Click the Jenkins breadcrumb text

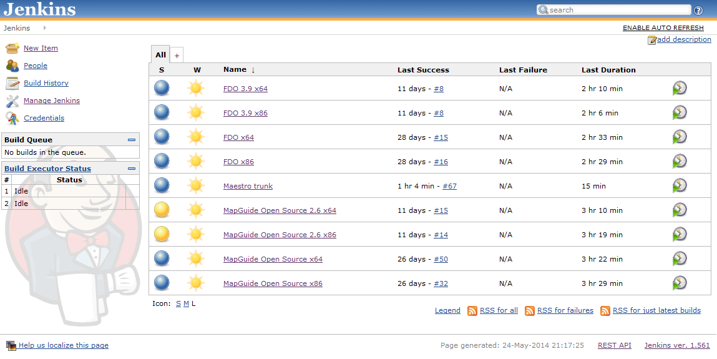(17, 28)
